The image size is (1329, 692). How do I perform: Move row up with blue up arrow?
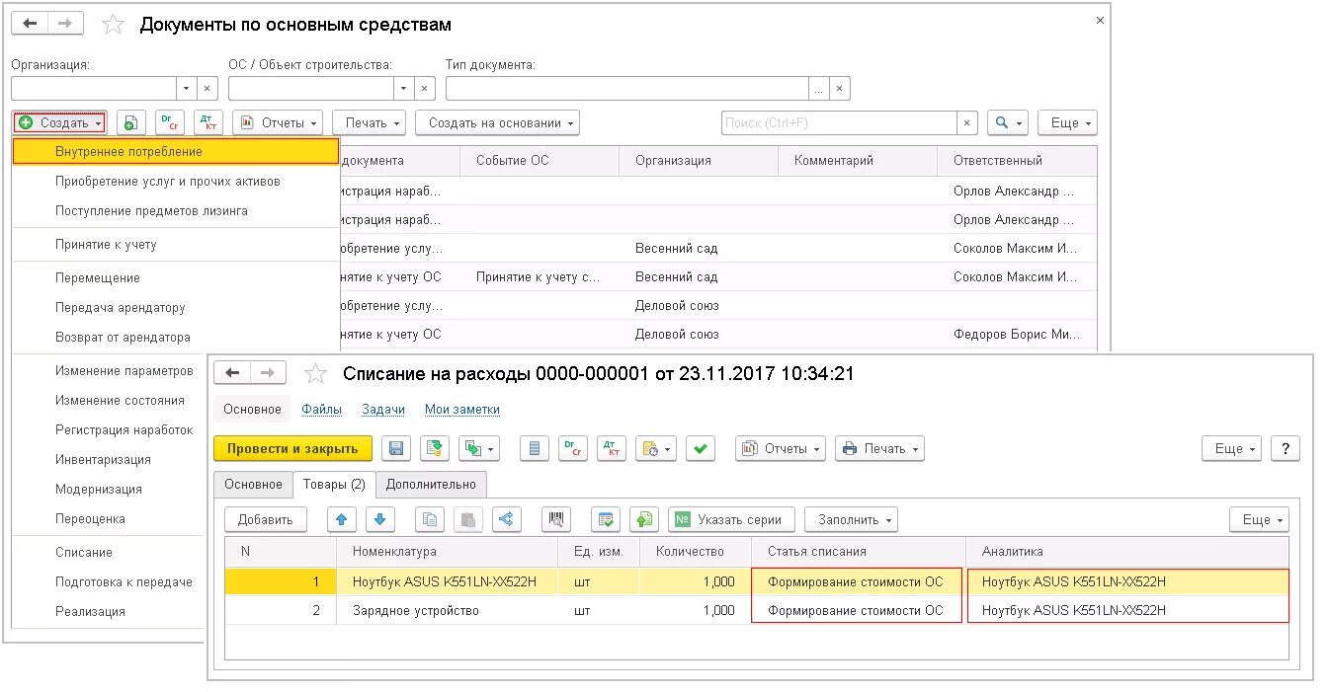(342, 519)
